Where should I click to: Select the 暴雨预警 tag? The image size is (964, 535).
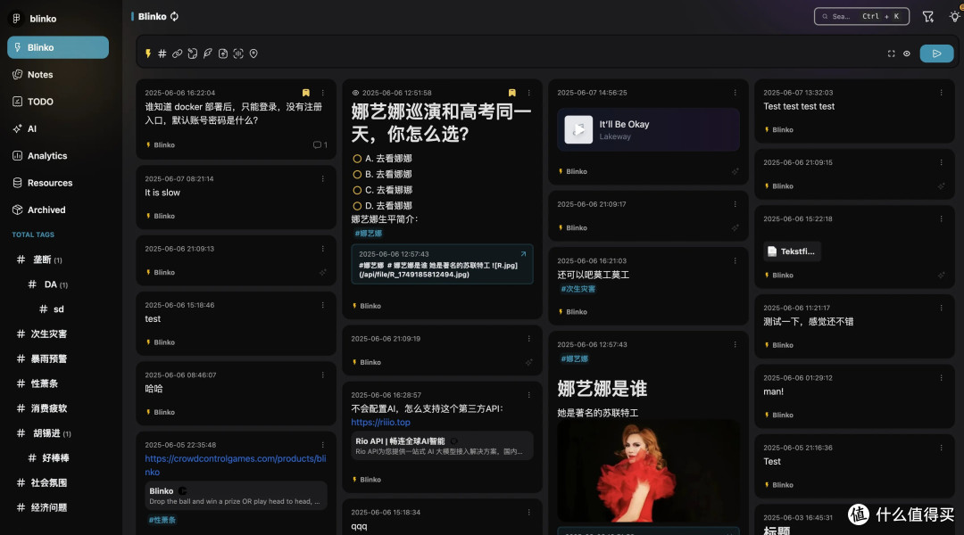[48, 358]
